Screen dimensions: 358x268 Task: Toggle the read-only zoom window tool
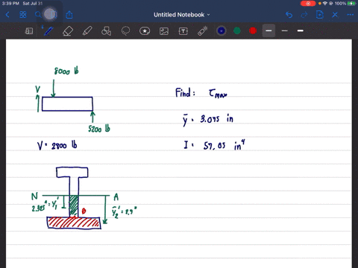[29, 31]
